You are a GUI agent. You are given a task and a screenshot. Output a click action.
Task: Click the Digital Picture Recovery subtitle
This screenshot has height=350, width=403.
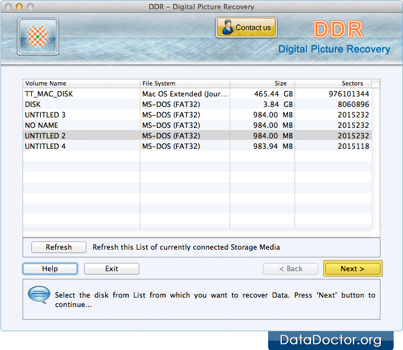pos(334,49)
